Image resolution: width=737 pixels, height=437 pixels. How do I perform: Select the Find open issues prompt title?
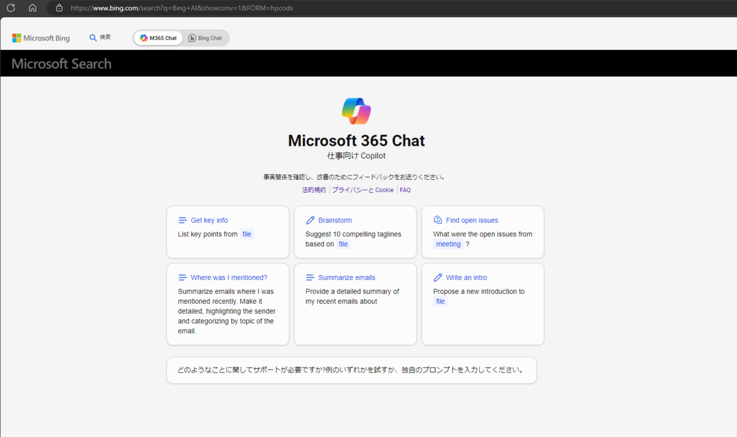(x=472, y=220)
